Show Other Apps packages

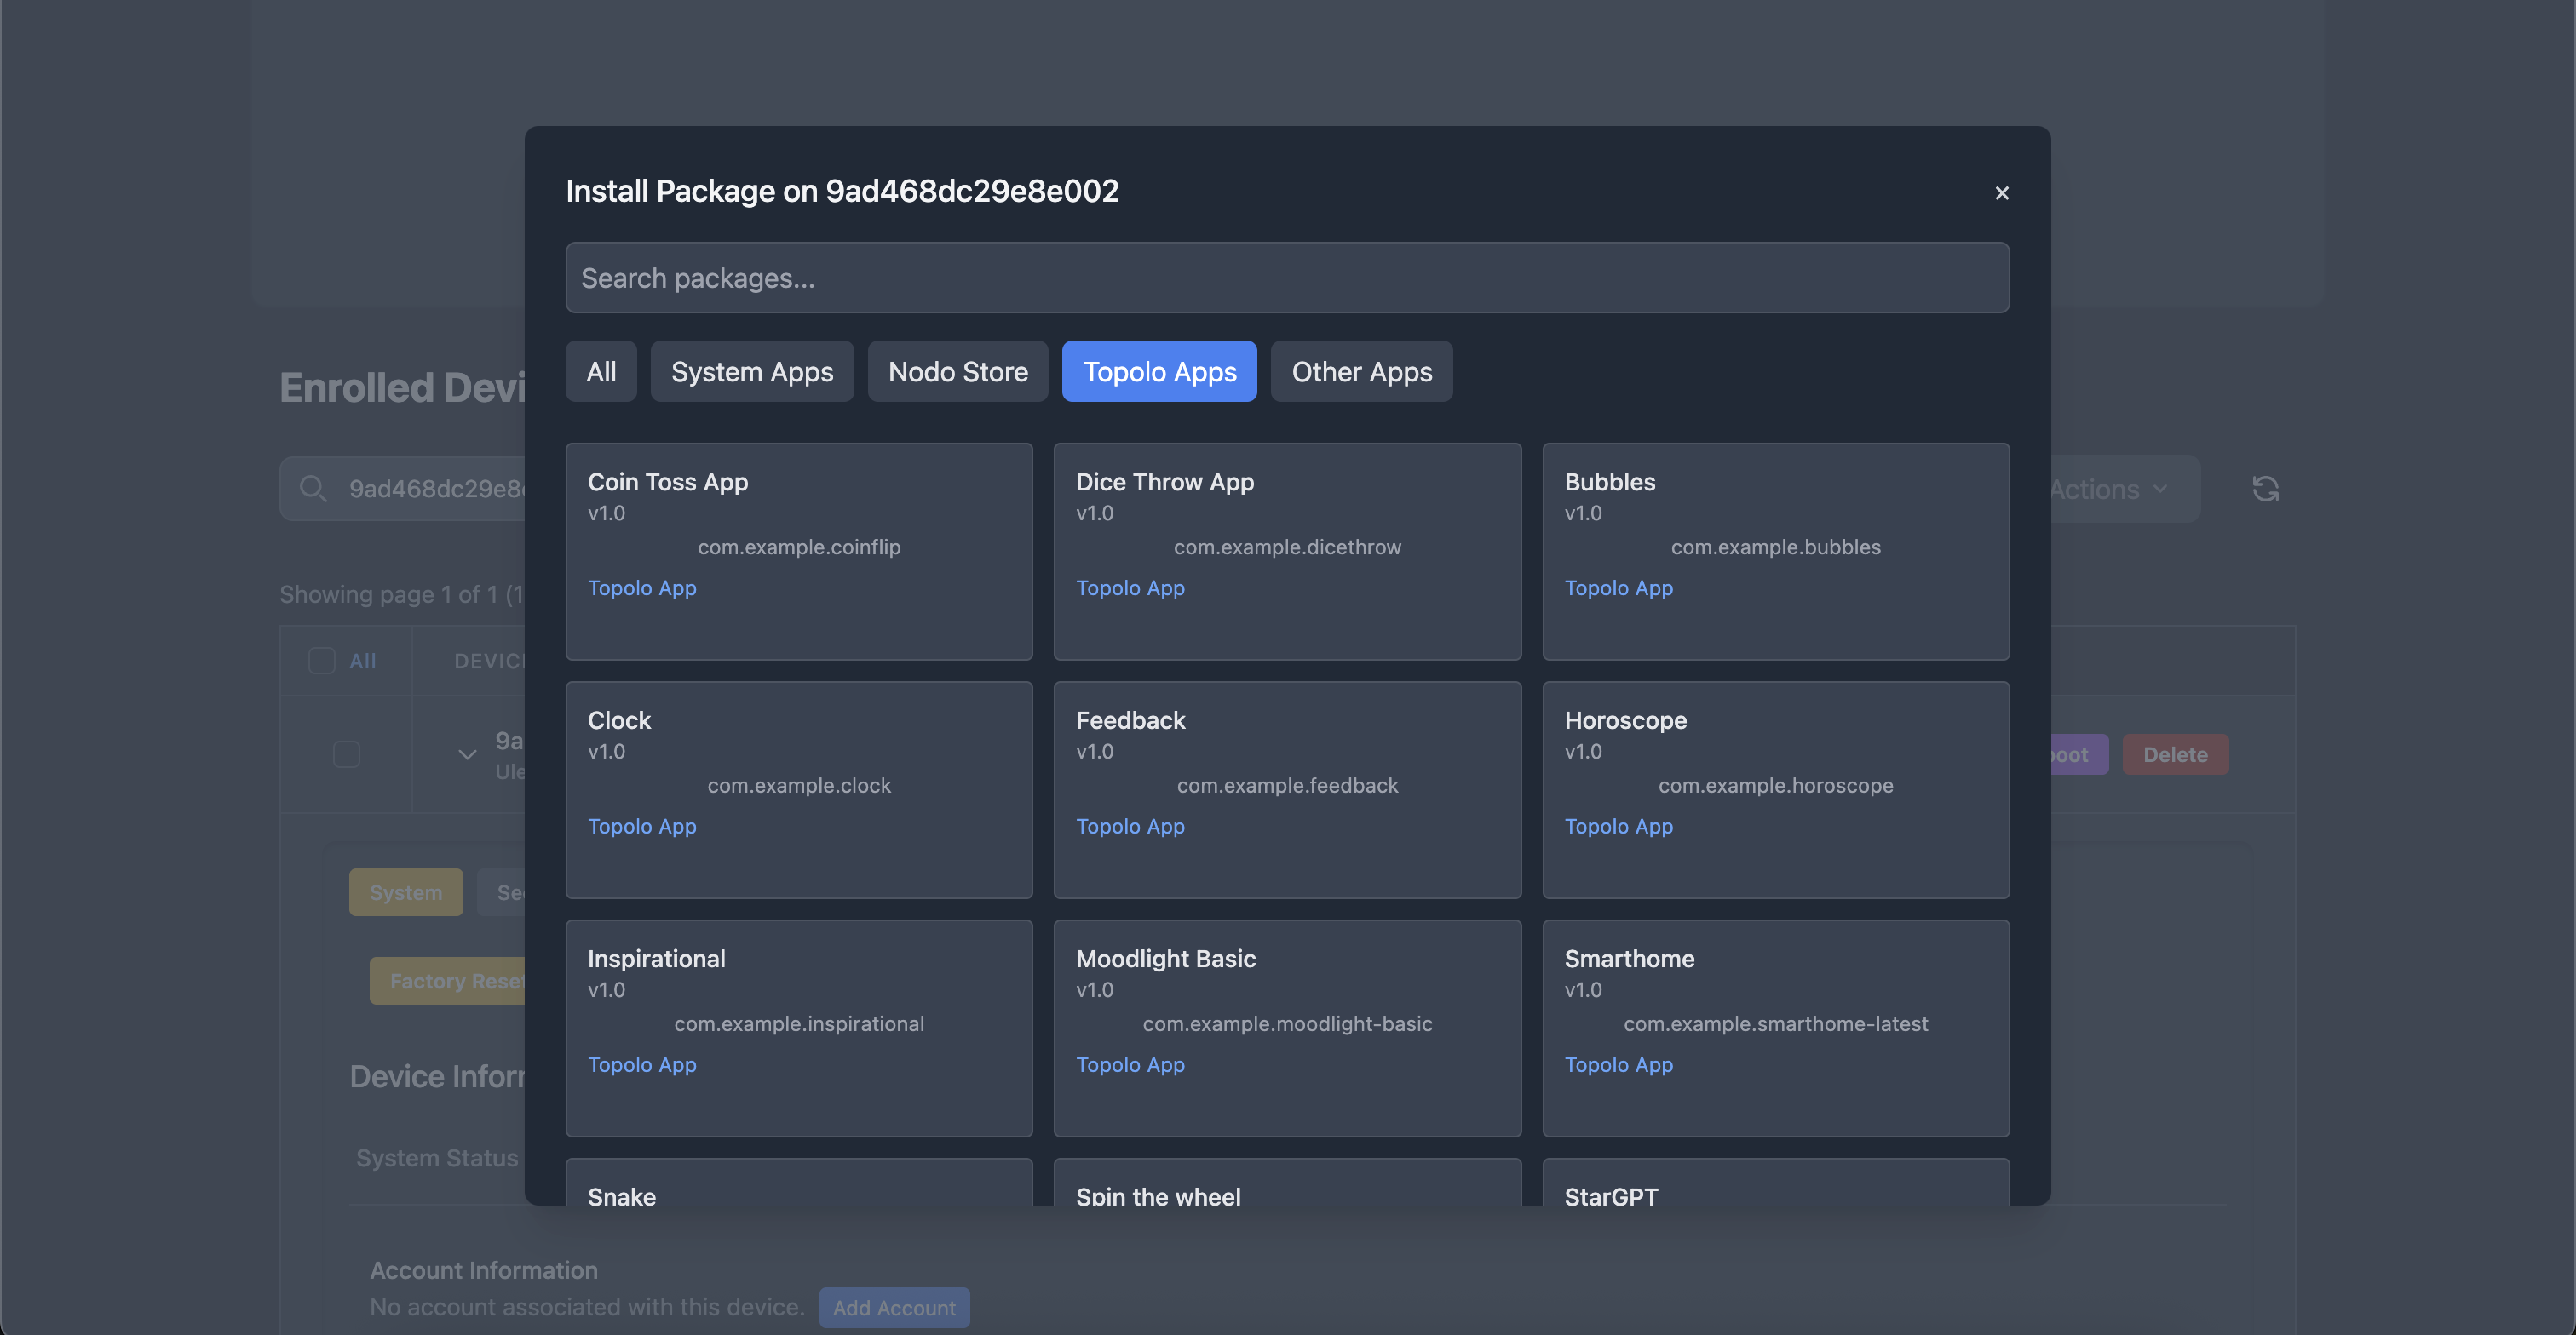[x=1361, y=372]
